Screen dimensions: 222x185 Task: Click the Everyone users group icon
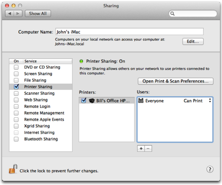pos(141,101)
